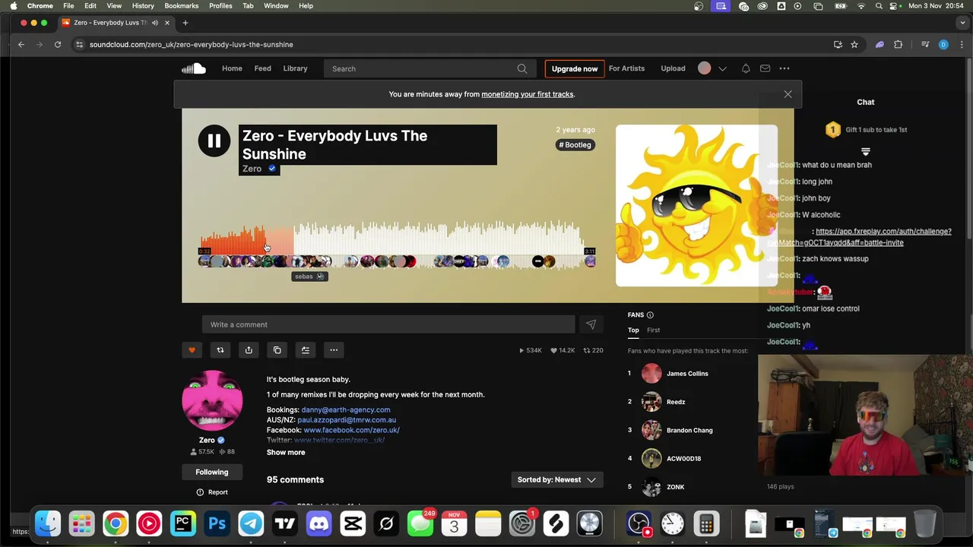Add track to Next up queue
Image resolution: width=973 pixels, height=547 pixels.
[x=306, y=350]
